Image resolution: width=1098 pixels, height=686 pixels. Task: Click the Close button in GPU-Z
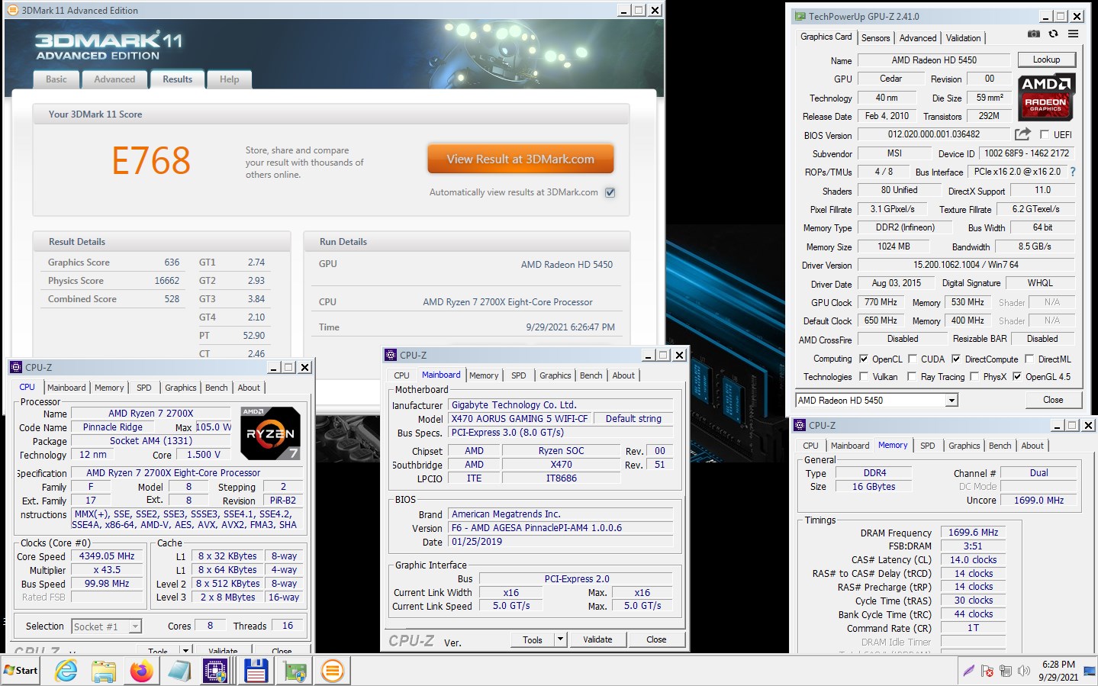pyautogui.click(x=1053, y=400)
